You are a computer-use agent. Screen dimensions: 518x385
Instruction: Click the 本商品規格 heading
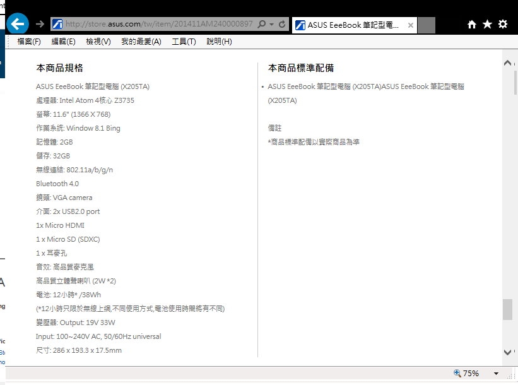(x=60, y=68)
